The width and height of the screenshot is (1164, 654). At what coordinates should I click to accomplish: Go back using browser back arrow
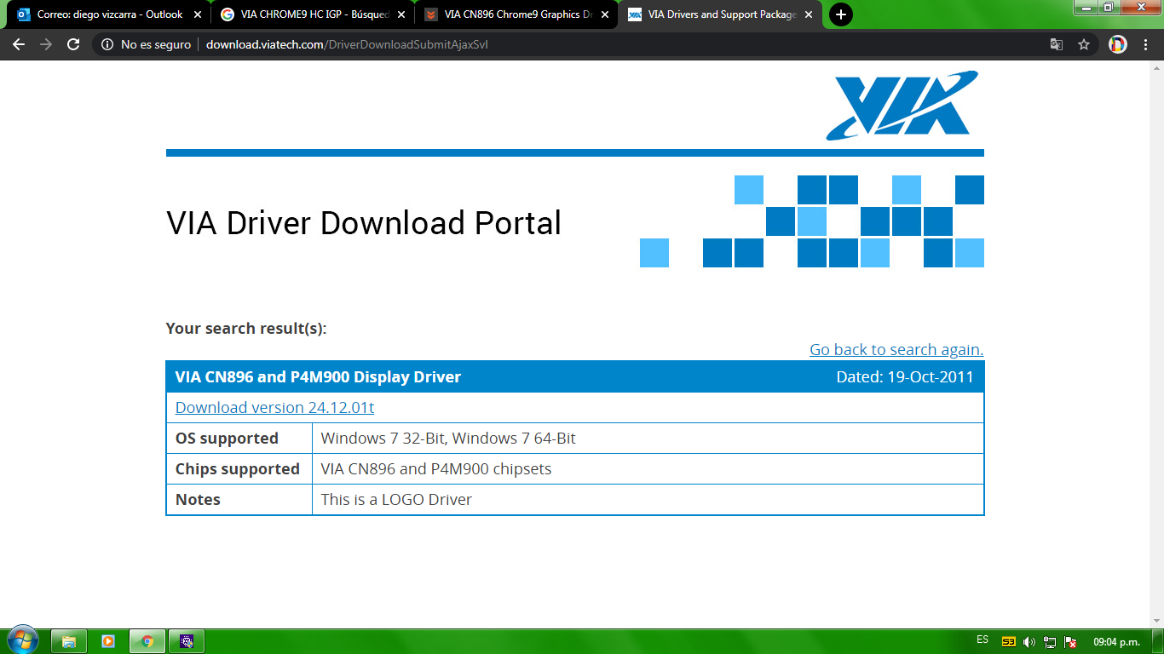coord(19,44)
